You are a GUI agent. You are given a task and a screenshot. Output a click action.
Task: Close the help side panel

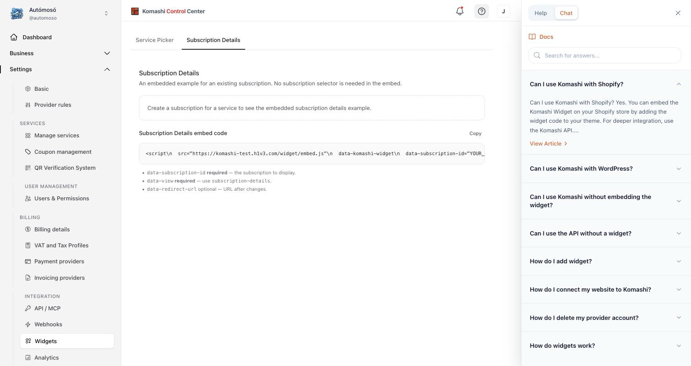(678, 13)
